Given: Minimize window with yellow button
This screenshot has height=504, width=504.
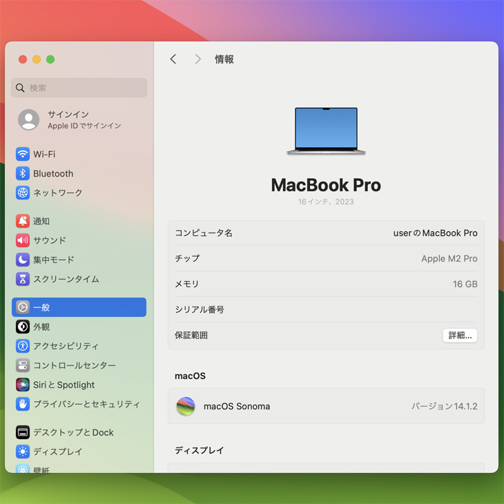Looking at the screenshot, I should [37, 59].
